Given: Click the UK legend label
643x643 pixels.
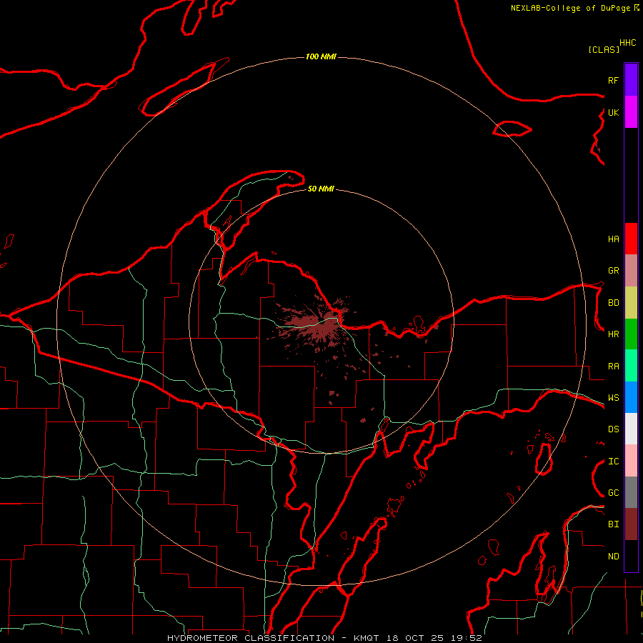Looking at the screenshot, I should (x=613, y=112).
